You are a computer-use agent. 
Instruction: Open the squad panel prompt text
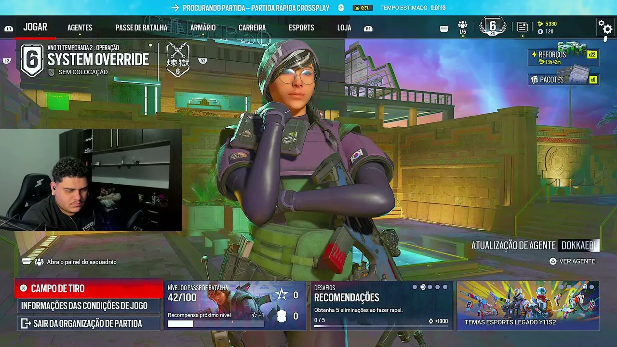[81, 262]
